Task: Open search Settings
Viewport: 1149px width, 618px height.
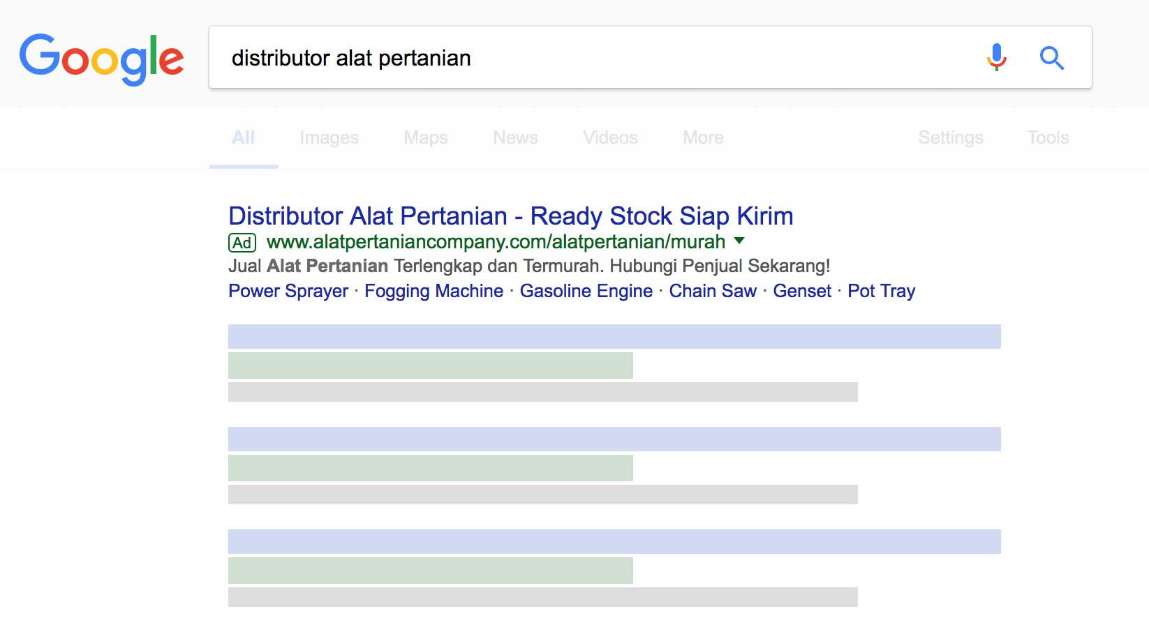Action: click(950, 138)
